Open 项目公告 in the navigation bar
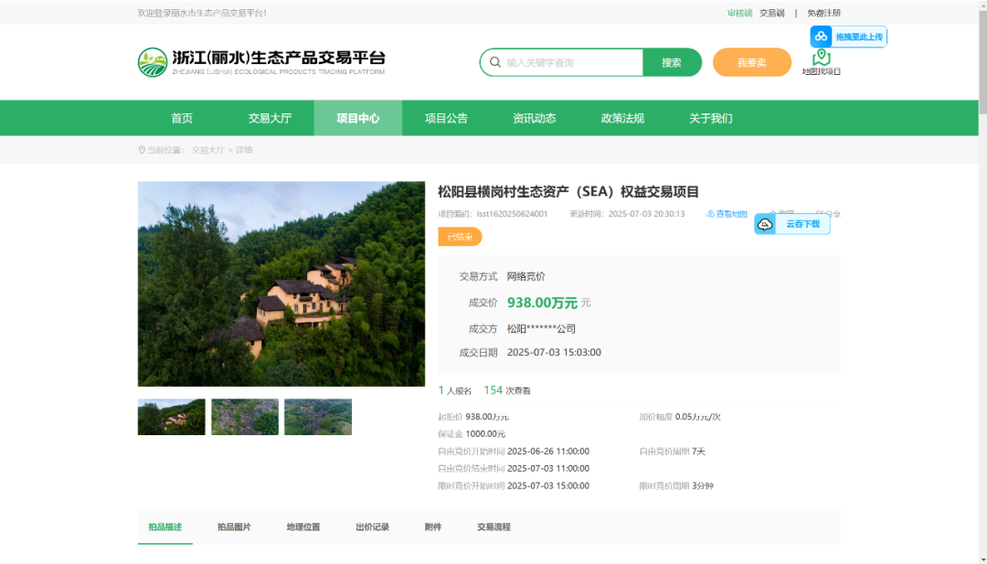 click(x=446, y=118)
